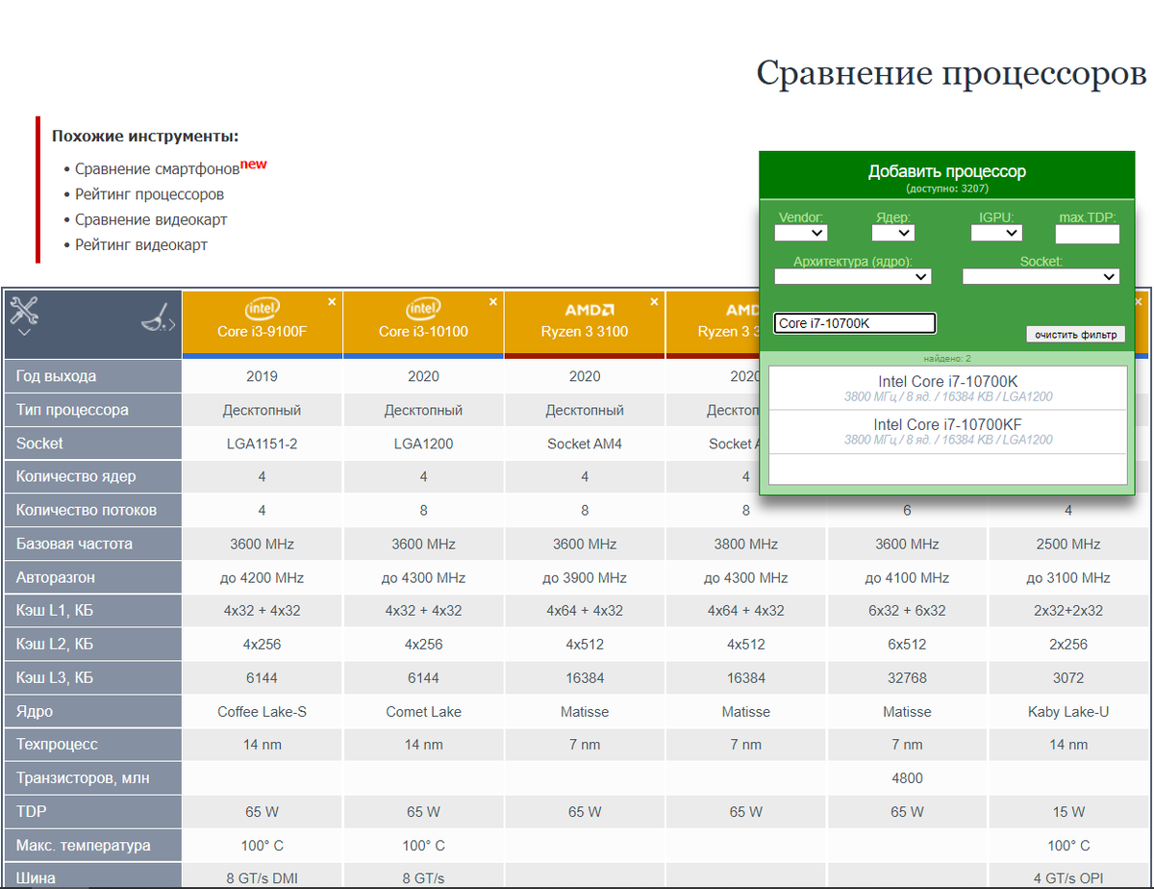This screenshot has height=889, width=1154.
Task: Click the Comet Lake core cell
Action: [x=423, y=712]
